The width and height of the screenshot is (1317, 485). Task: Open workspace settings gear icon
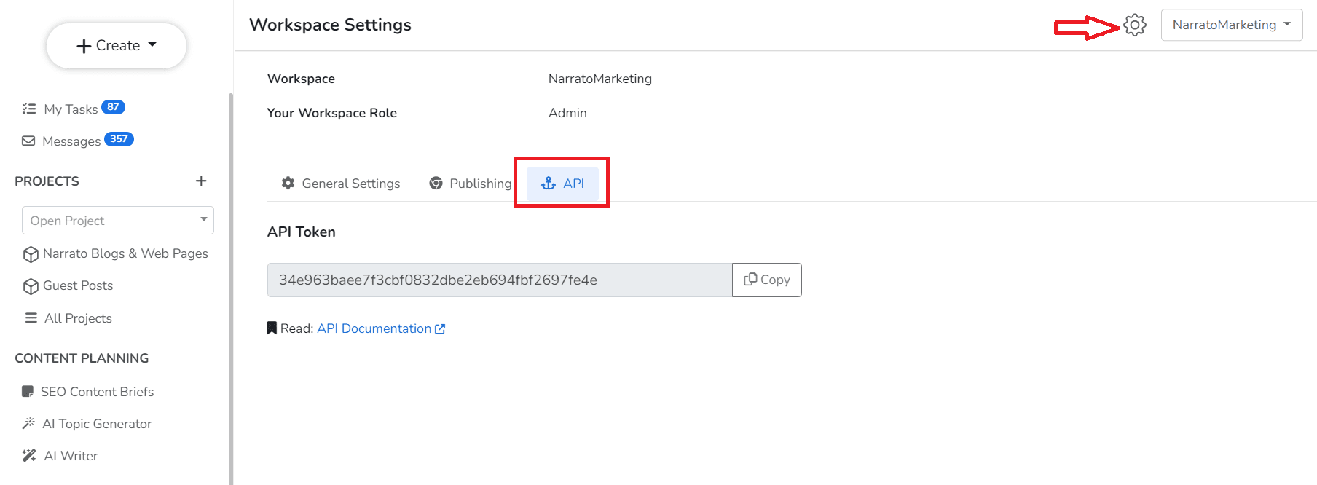click(x=1134, y=25)
